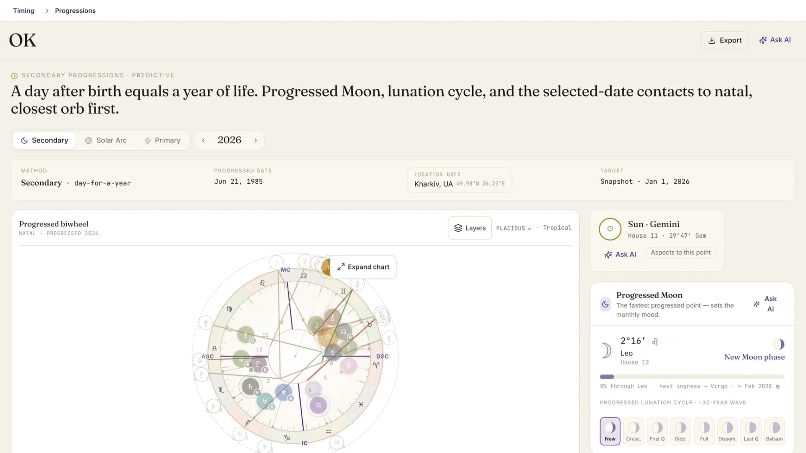
Task: Click the Uranus teal planet marker
Action: pos(265,401)
